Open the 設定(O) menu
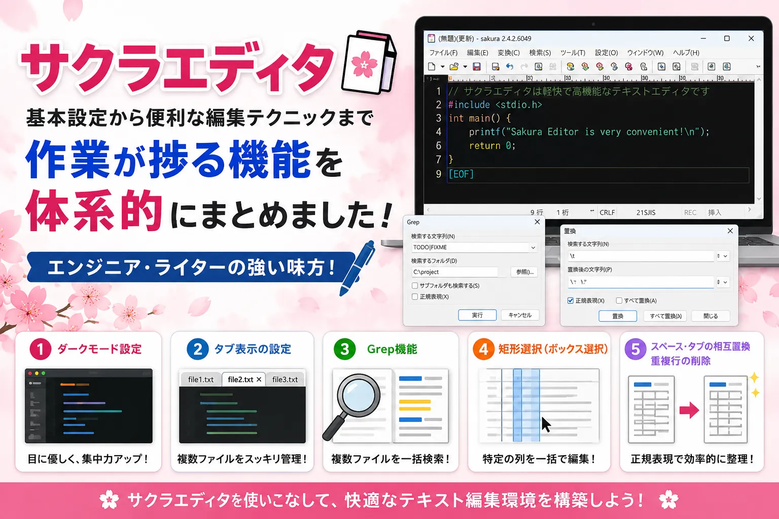 [606, 53]
